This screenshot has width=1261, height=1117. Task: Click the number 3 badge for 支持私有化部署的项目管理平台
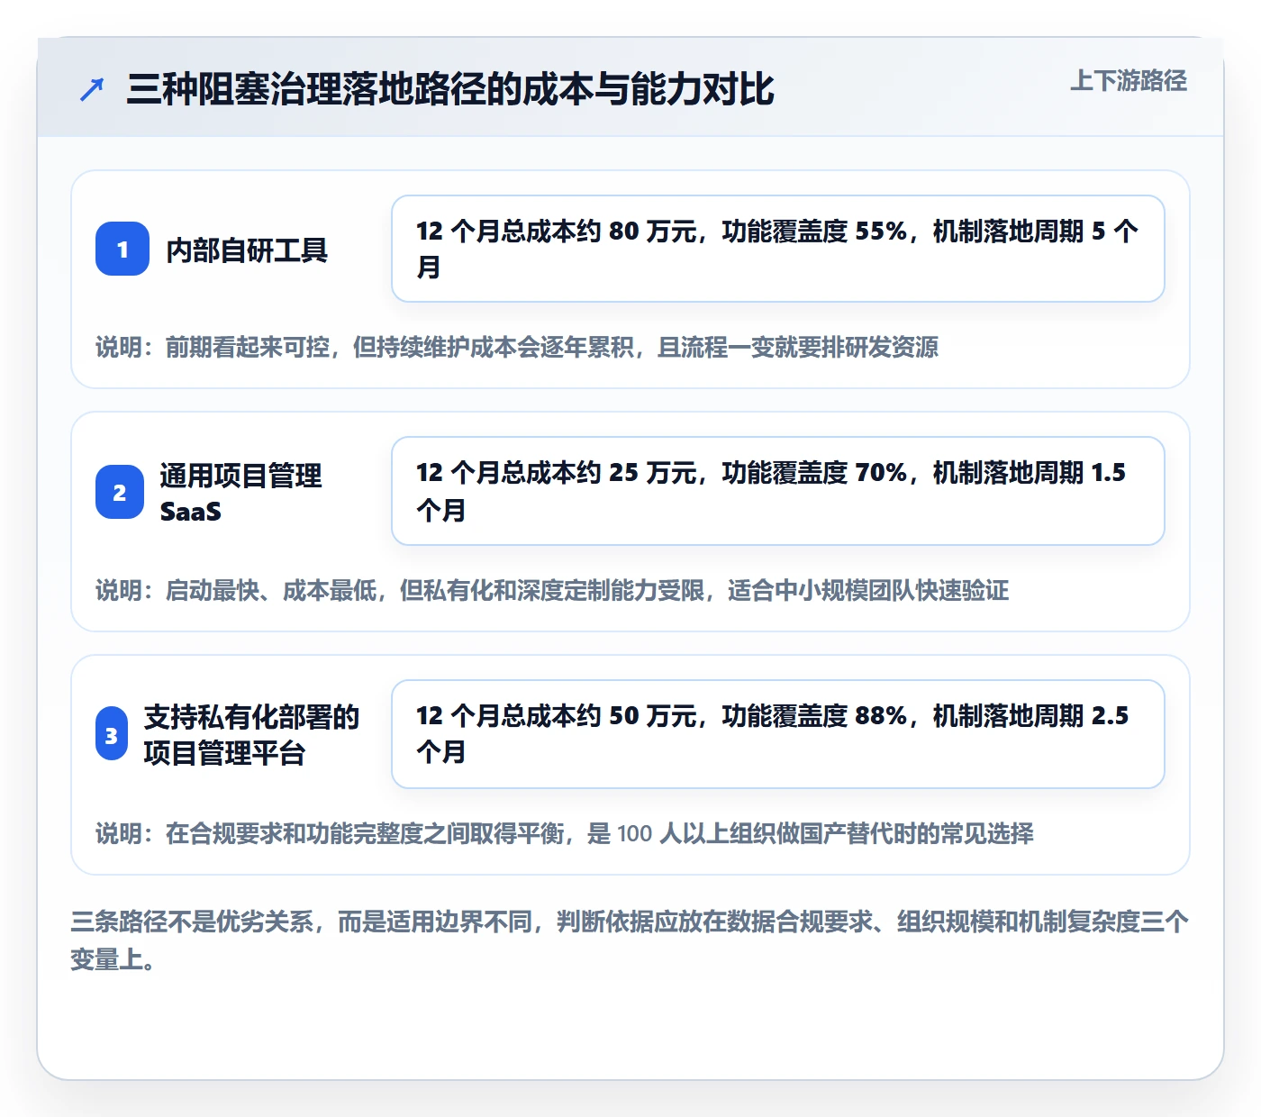112,735
